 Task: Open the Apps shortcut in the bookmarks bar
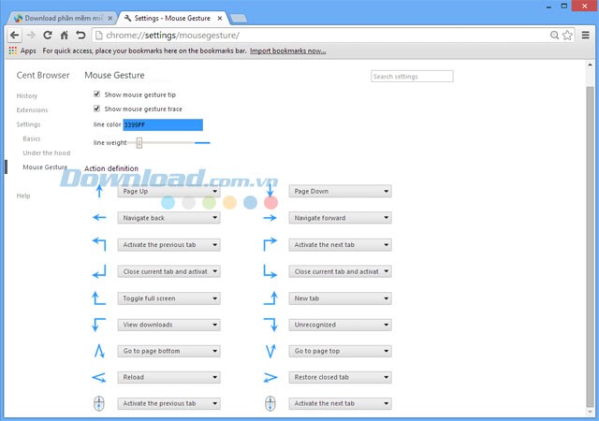(22, 51)
